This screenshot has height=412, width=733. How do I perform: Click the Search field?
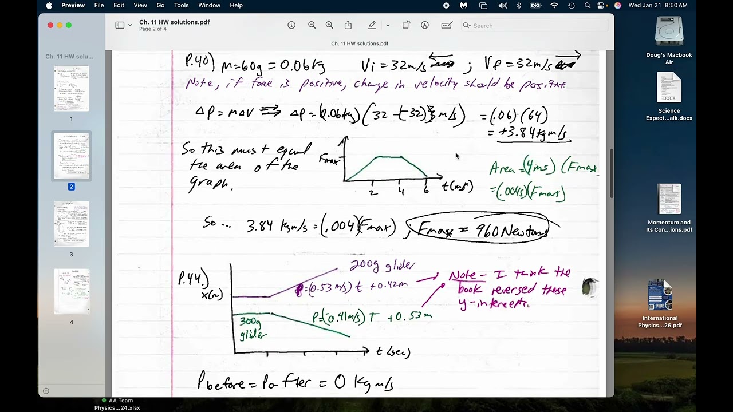[535, 25]
